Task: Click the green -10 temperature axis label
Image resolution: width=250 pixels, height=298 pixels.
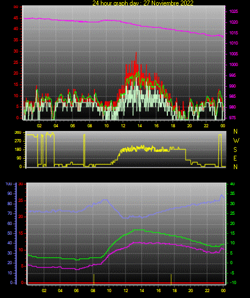Action: pos(233,282)
